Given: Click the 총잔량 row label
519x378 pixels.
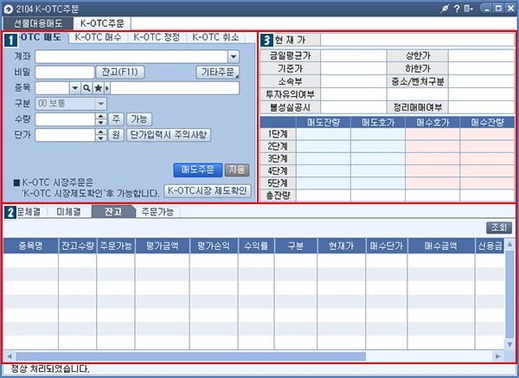Looking at the screenshot, I should click(x=278, y=195).
